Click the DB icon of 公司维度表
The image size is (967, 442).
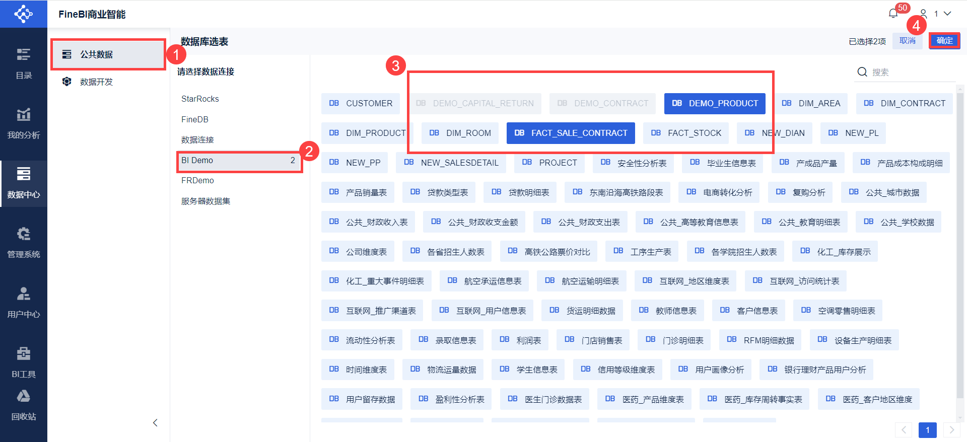point(334,251)
